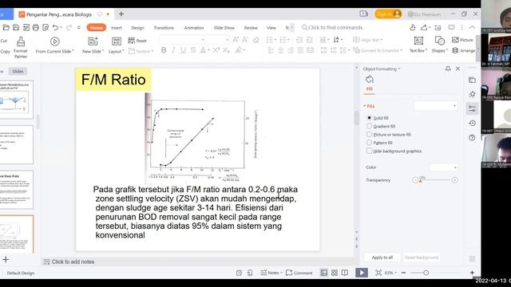Screen dimensions: 511x287
Task: Open the Layout dropdown
Action: 116,45
